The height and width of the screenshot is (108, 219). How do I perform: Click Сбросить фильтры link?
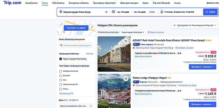point(157,32)
